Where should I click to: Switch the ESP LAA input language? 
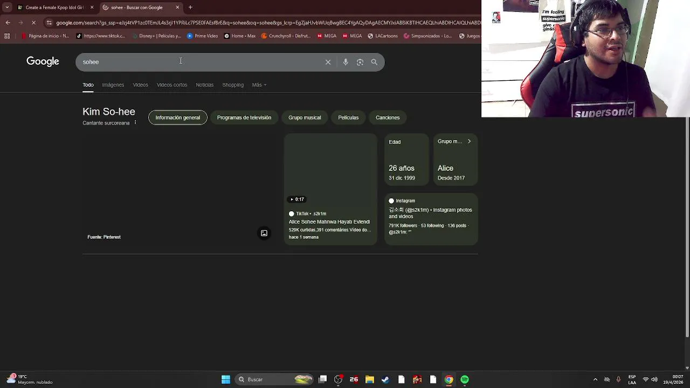632,379
